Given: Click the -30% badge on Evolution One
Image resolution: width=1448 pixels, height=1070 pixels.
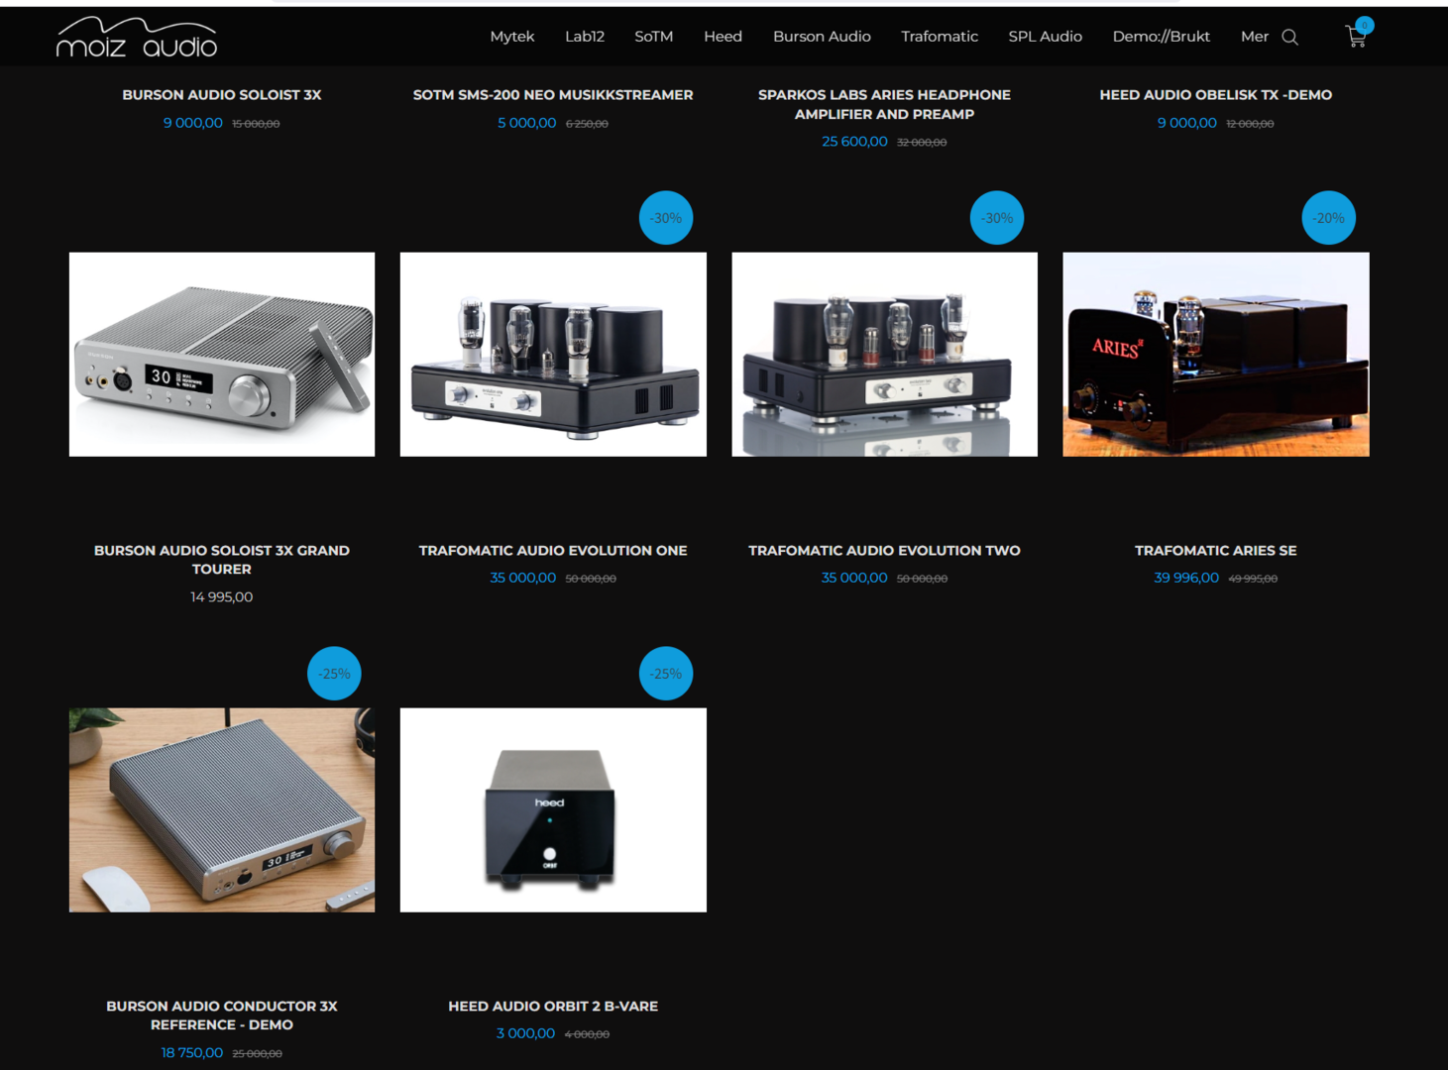Looking at the screenshot, I should 666,218.
